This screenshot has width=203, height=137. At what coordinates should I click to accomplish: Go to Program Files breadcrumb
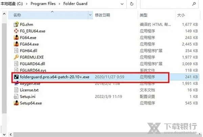coord(43,4)
